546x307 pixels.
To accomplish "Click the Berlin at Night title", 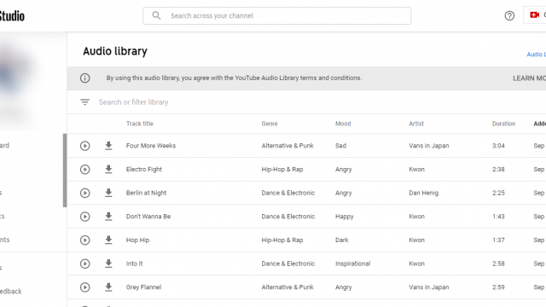I will pyautogui.click(x=146, y=193).
